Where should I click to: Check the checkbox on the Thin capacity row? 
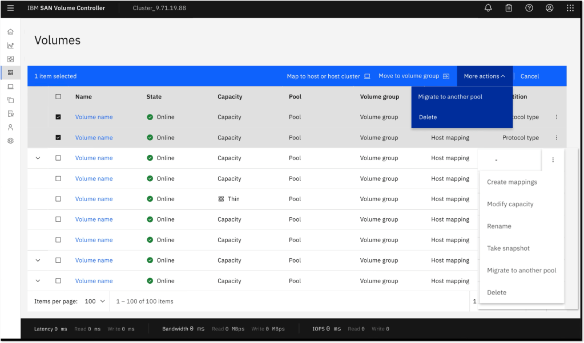point(58,199)
